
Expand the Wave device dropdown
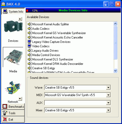108,88
